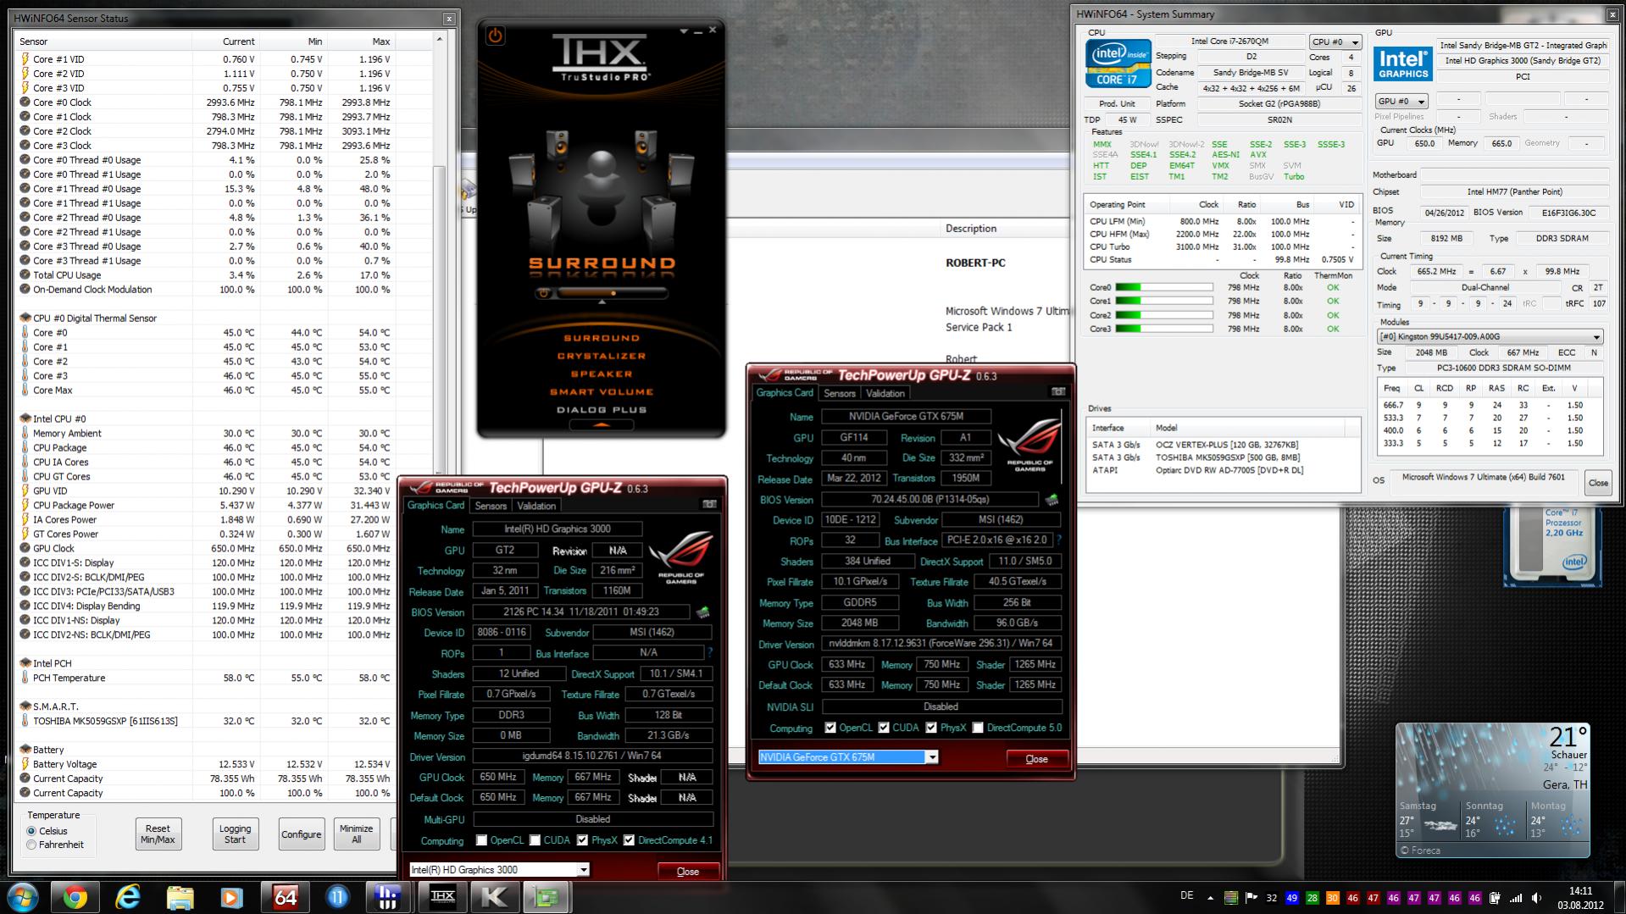Open Configure in HWiNFO64 Sensor Status
This screenshot has height=914, width=1626.
301,834
